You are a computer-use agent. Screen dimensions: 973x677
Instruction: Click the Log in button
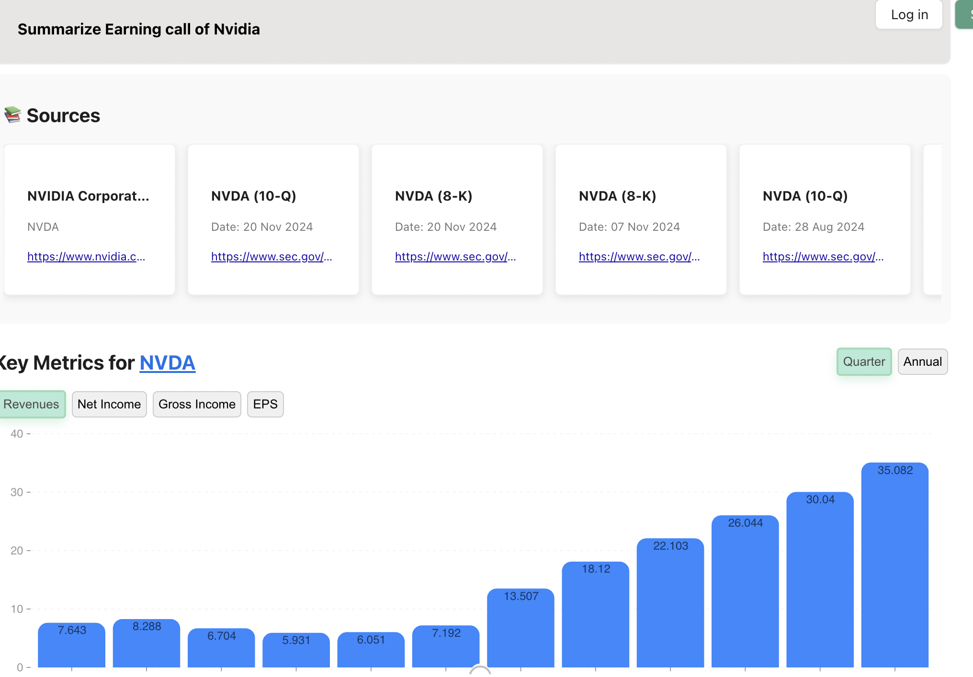[x=909, y=15]
